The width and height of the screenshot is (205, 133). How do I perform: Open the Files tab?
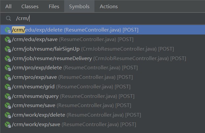[54, 6]
